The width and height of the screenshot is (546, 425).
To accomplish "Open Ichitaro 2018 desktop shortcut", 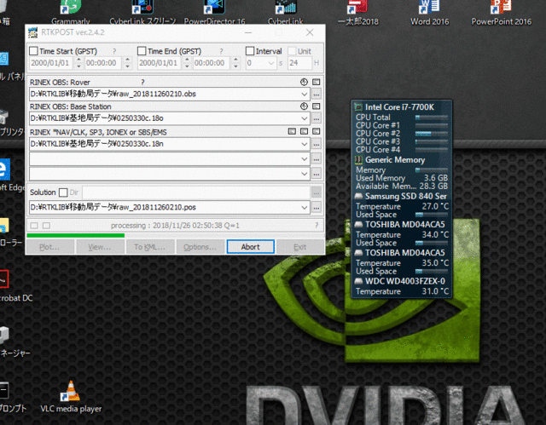I will click(x=357, y=13).
